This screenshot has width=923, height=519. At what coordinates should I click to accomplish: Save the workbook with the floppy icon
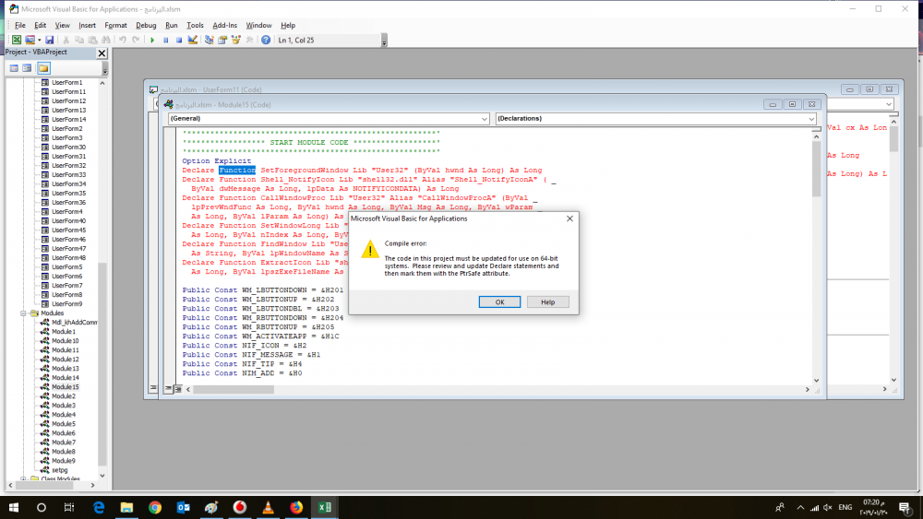(50, 40)
